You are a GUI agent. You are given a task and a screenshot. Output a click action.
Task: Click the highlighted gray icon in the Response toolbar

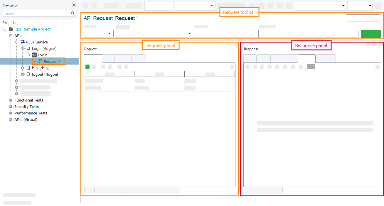click(x=311, y=67)
